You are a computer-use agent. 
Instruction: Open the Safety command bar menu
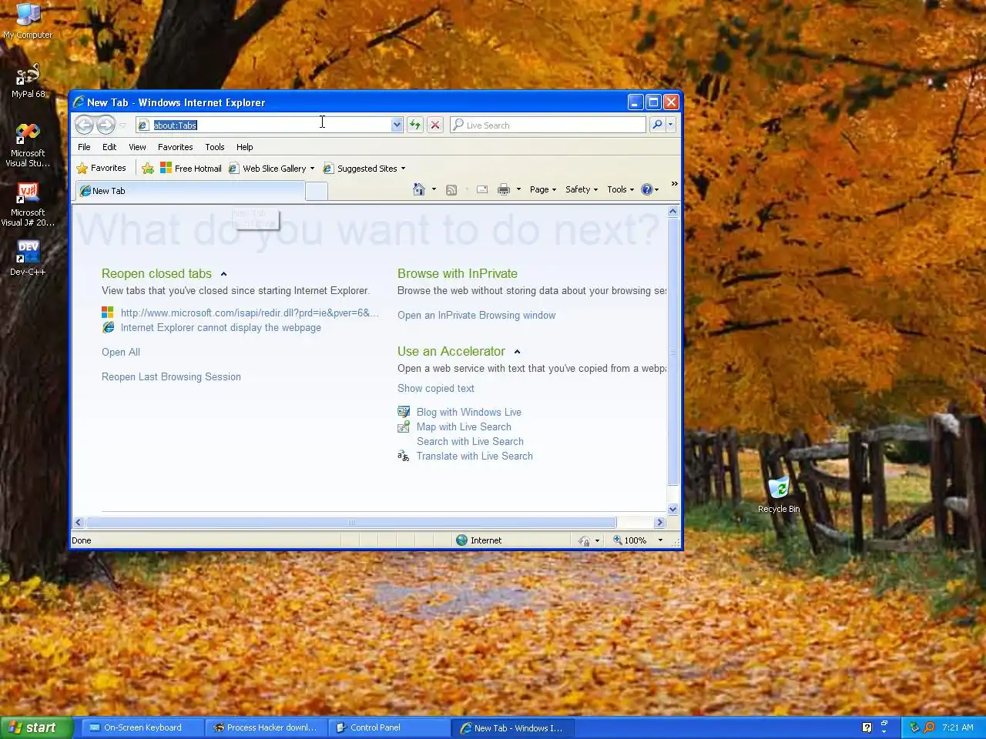tap(582, 189)
